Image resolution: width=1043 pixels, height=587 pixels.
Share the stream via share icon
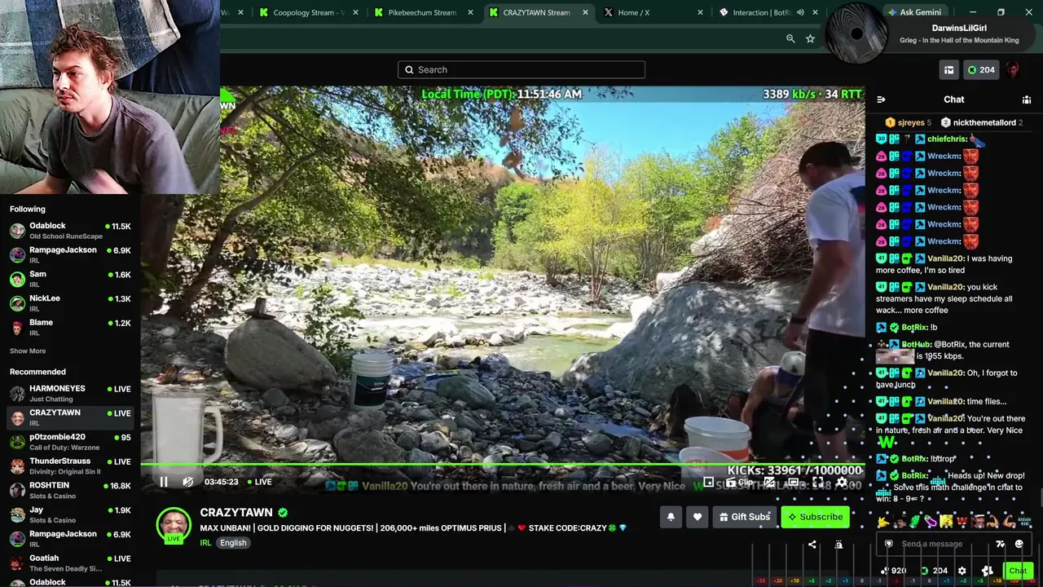coord(812,545)
